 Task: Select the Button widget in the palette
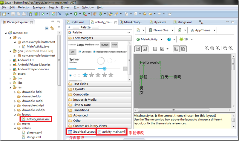click(105, 45)
